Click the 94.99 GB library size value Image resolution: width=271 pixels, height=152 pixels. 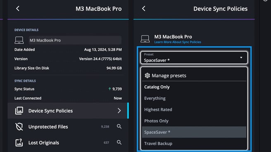tap(114, 68)
